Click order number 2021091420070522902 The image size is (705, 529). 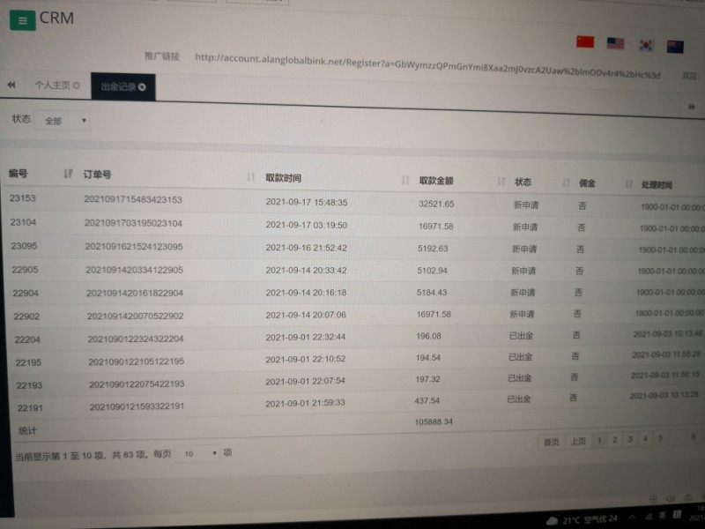tap(136, 316)
